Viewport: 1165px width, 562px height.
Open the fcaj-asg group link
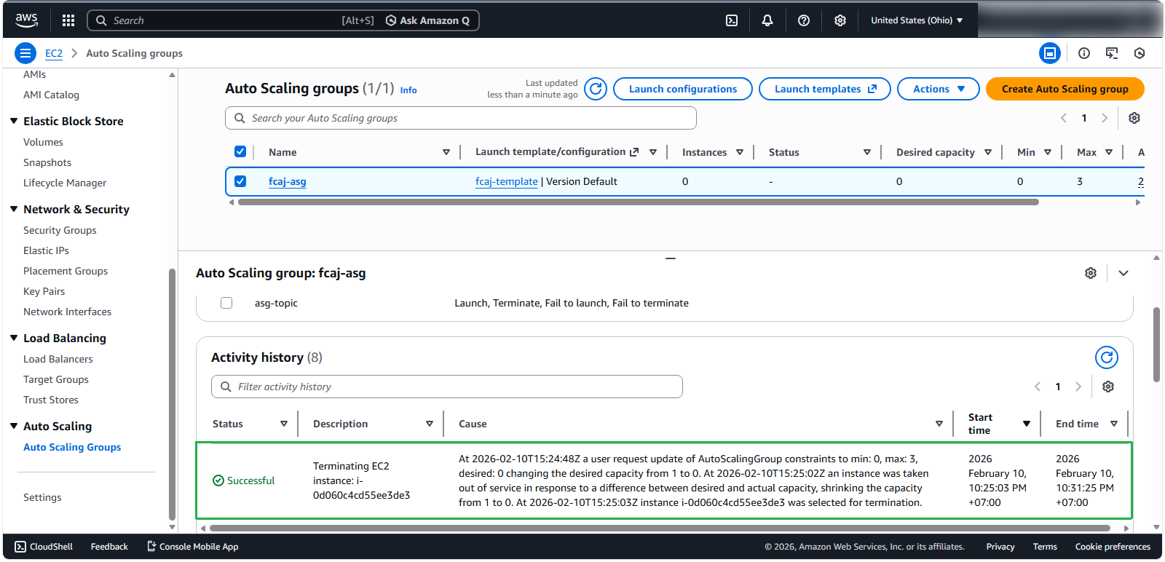click(287, 181)
